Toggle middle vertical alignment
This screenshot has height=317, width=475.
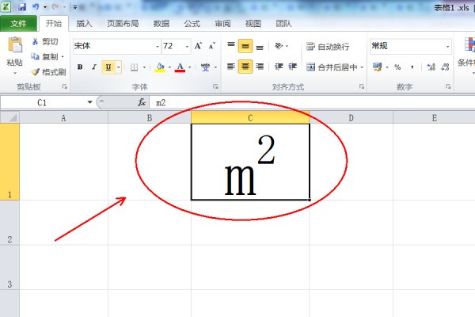coord(245,46)
